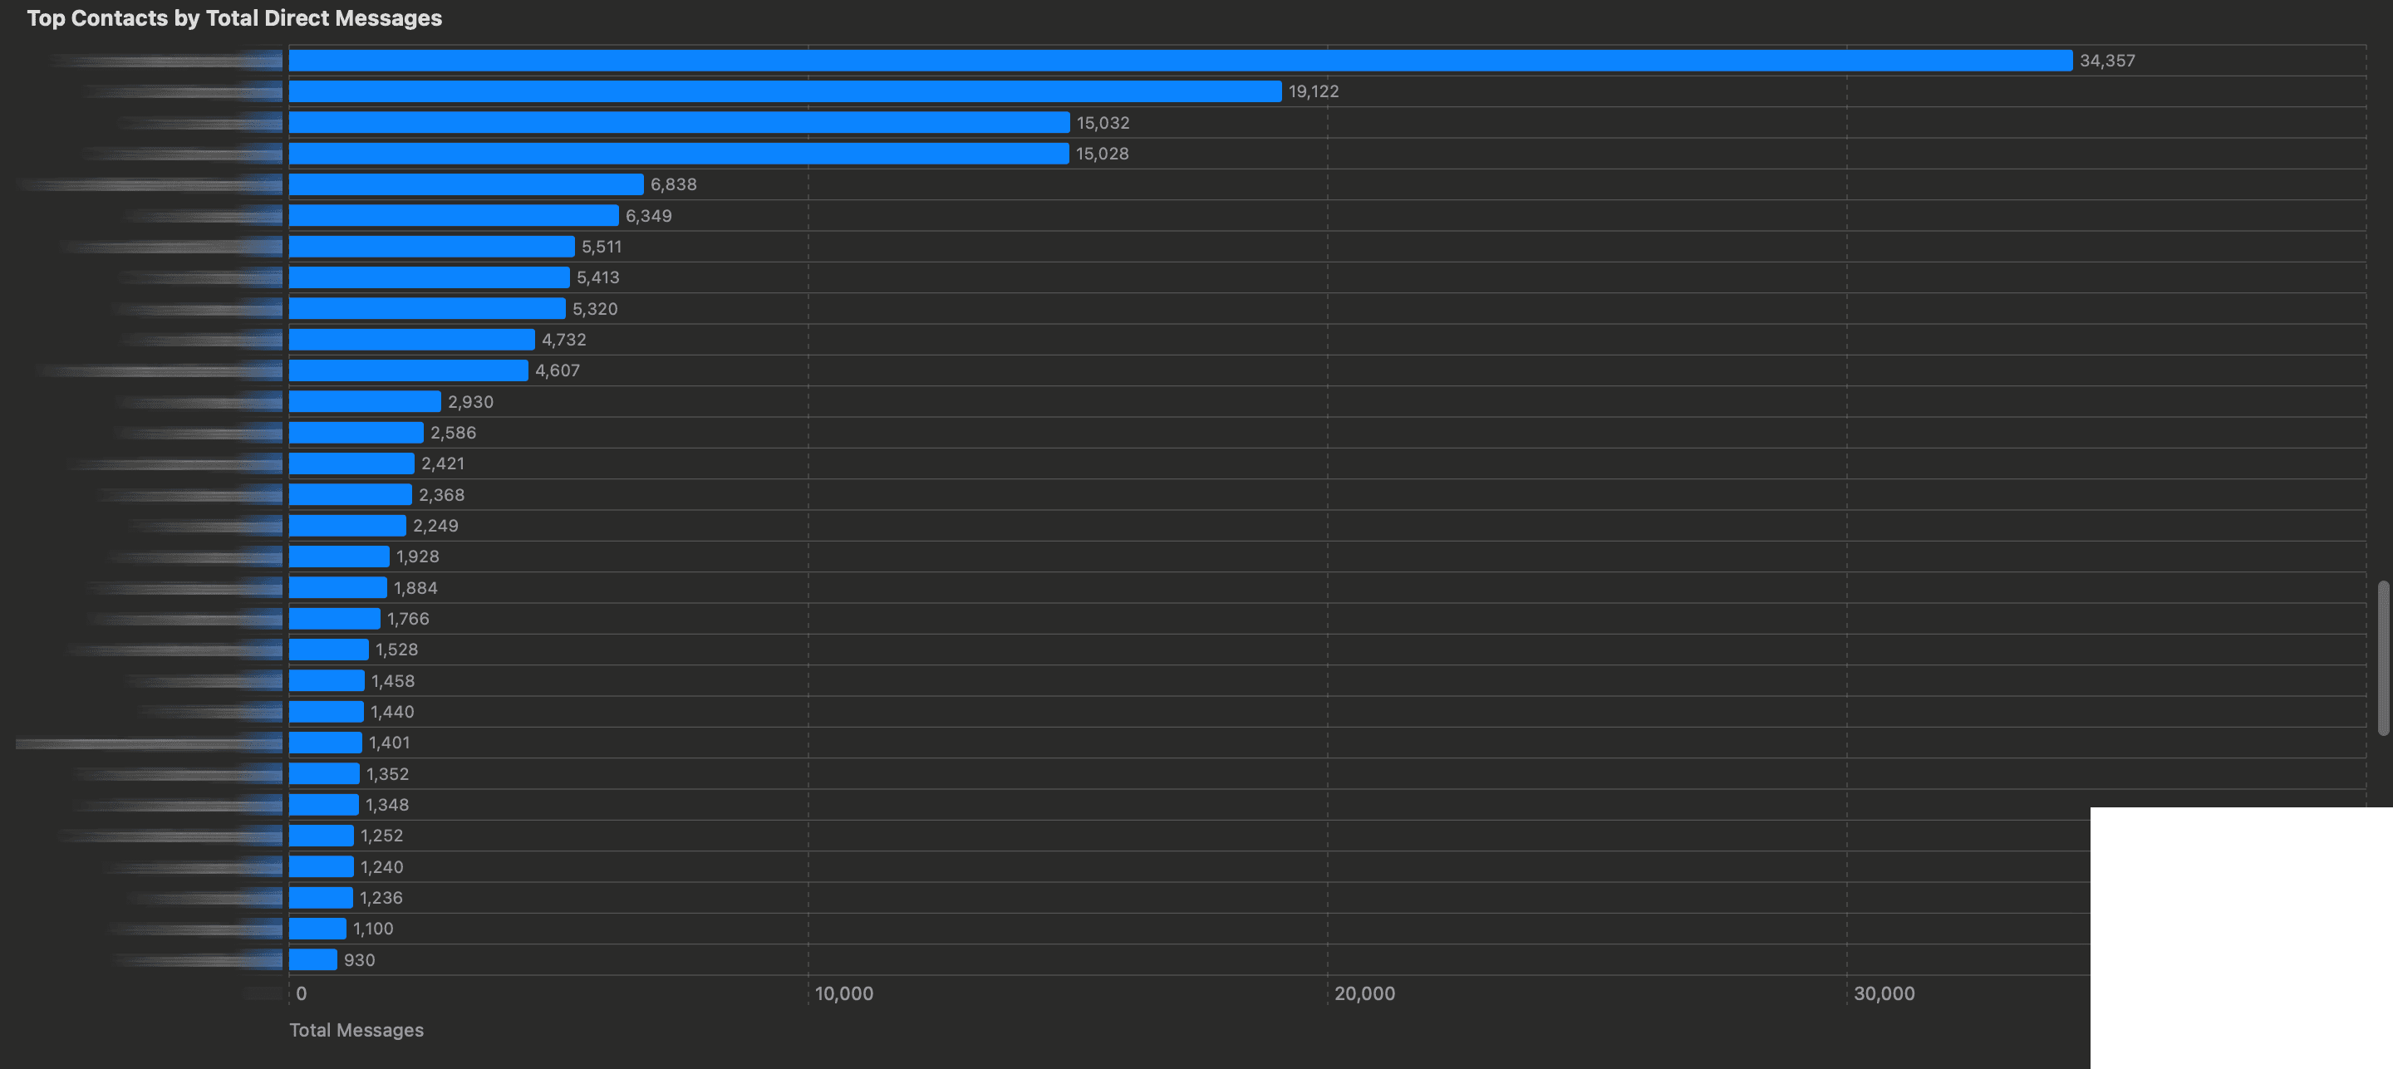The width and height of the screenshot is (2393, 1069).
Task: Click the blurred contact name beside the top bar
Action: click(167, 60)
